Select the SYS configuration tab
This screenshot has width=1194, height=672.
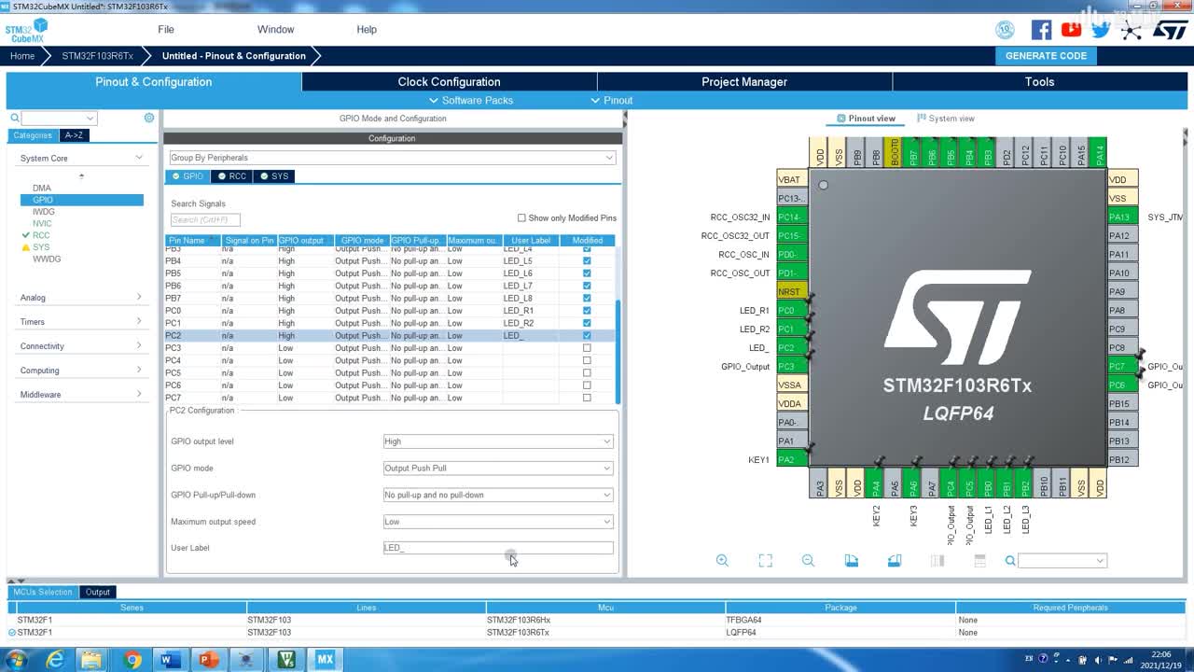pos(274,176)
